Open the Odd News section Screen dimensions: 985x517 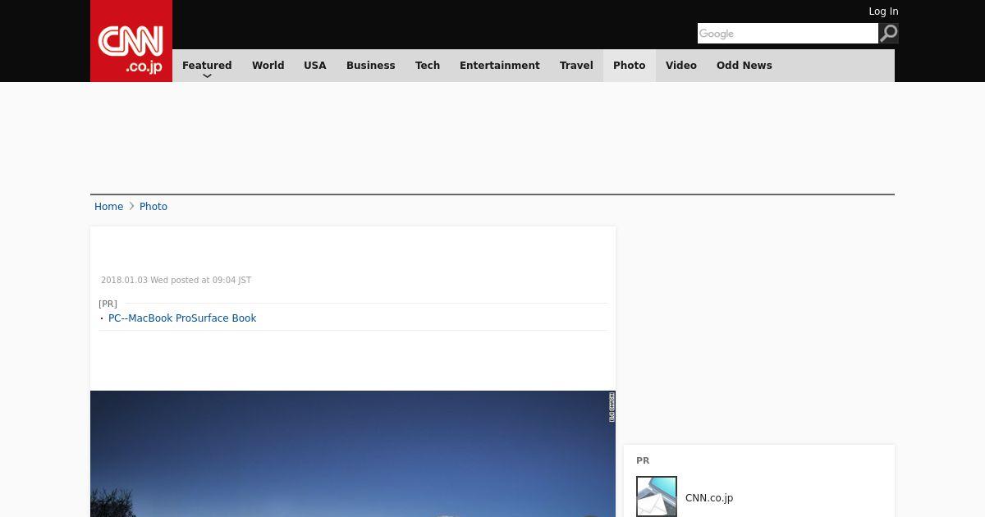pyautogui.click(x=744, y=66)
